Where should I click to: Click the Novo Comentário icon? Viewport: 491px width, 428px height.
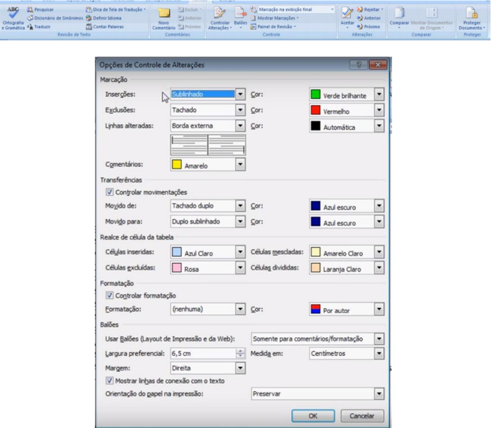[x=163, y=15]
